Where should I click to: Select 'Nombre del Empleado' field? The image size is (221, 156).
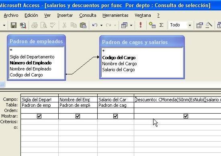31,69
